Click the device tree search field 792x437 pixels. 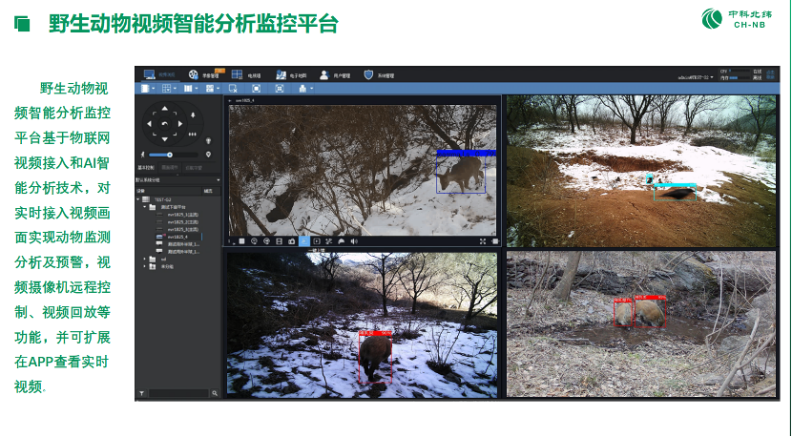(x=179, y=392)
